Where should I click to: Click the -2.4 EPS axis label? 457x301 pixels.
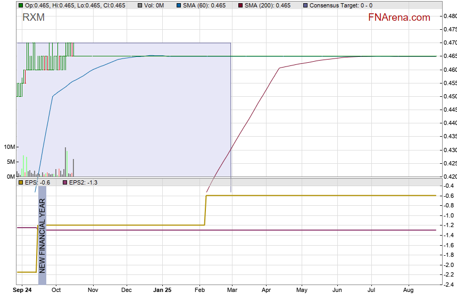(x=448, y=285)
